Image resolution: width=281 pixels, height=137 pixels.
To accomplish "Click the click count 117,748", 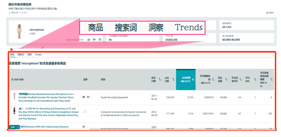I will point(170,114).
